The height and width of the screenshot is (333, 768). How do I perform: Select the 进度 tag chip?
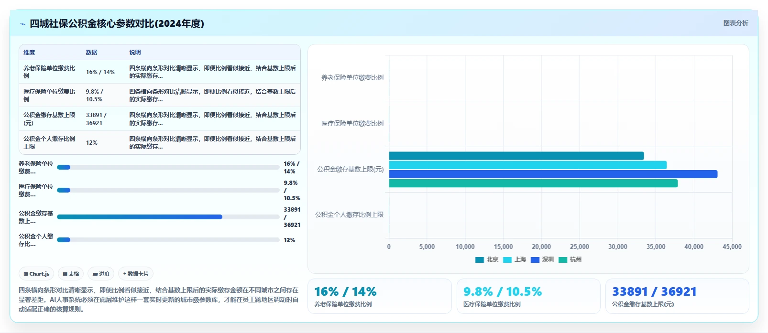coord(101,274)
